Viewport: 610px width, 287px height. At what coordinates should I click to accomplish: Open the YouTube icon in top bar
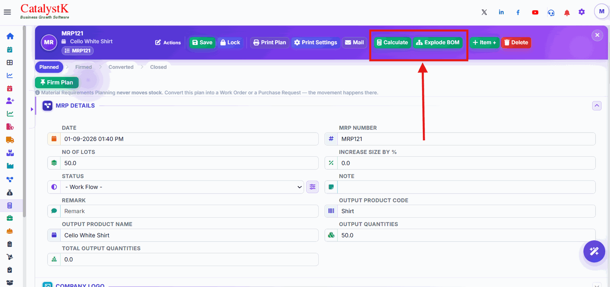pos(535,12)
